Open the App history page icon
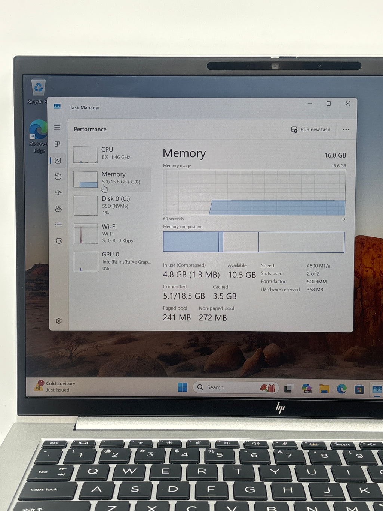This screenshot has height=511, width=383. [58, 177]
